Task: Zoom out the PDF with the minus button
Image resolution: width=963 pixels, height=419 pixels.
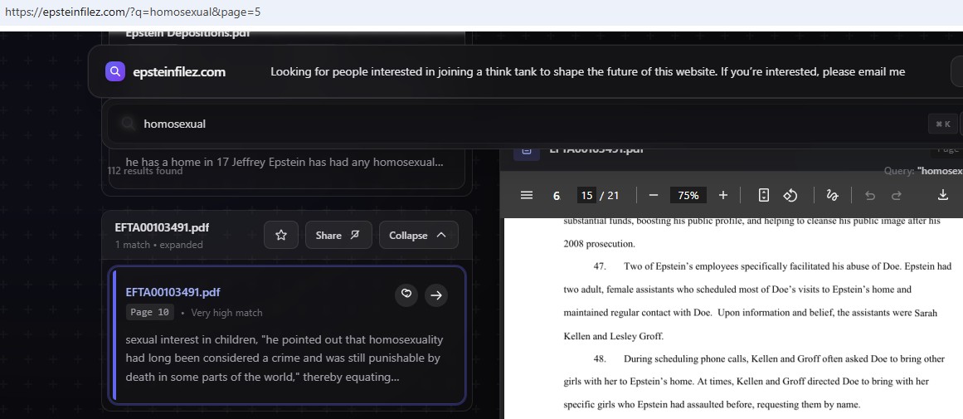Action: click(654, 195)
